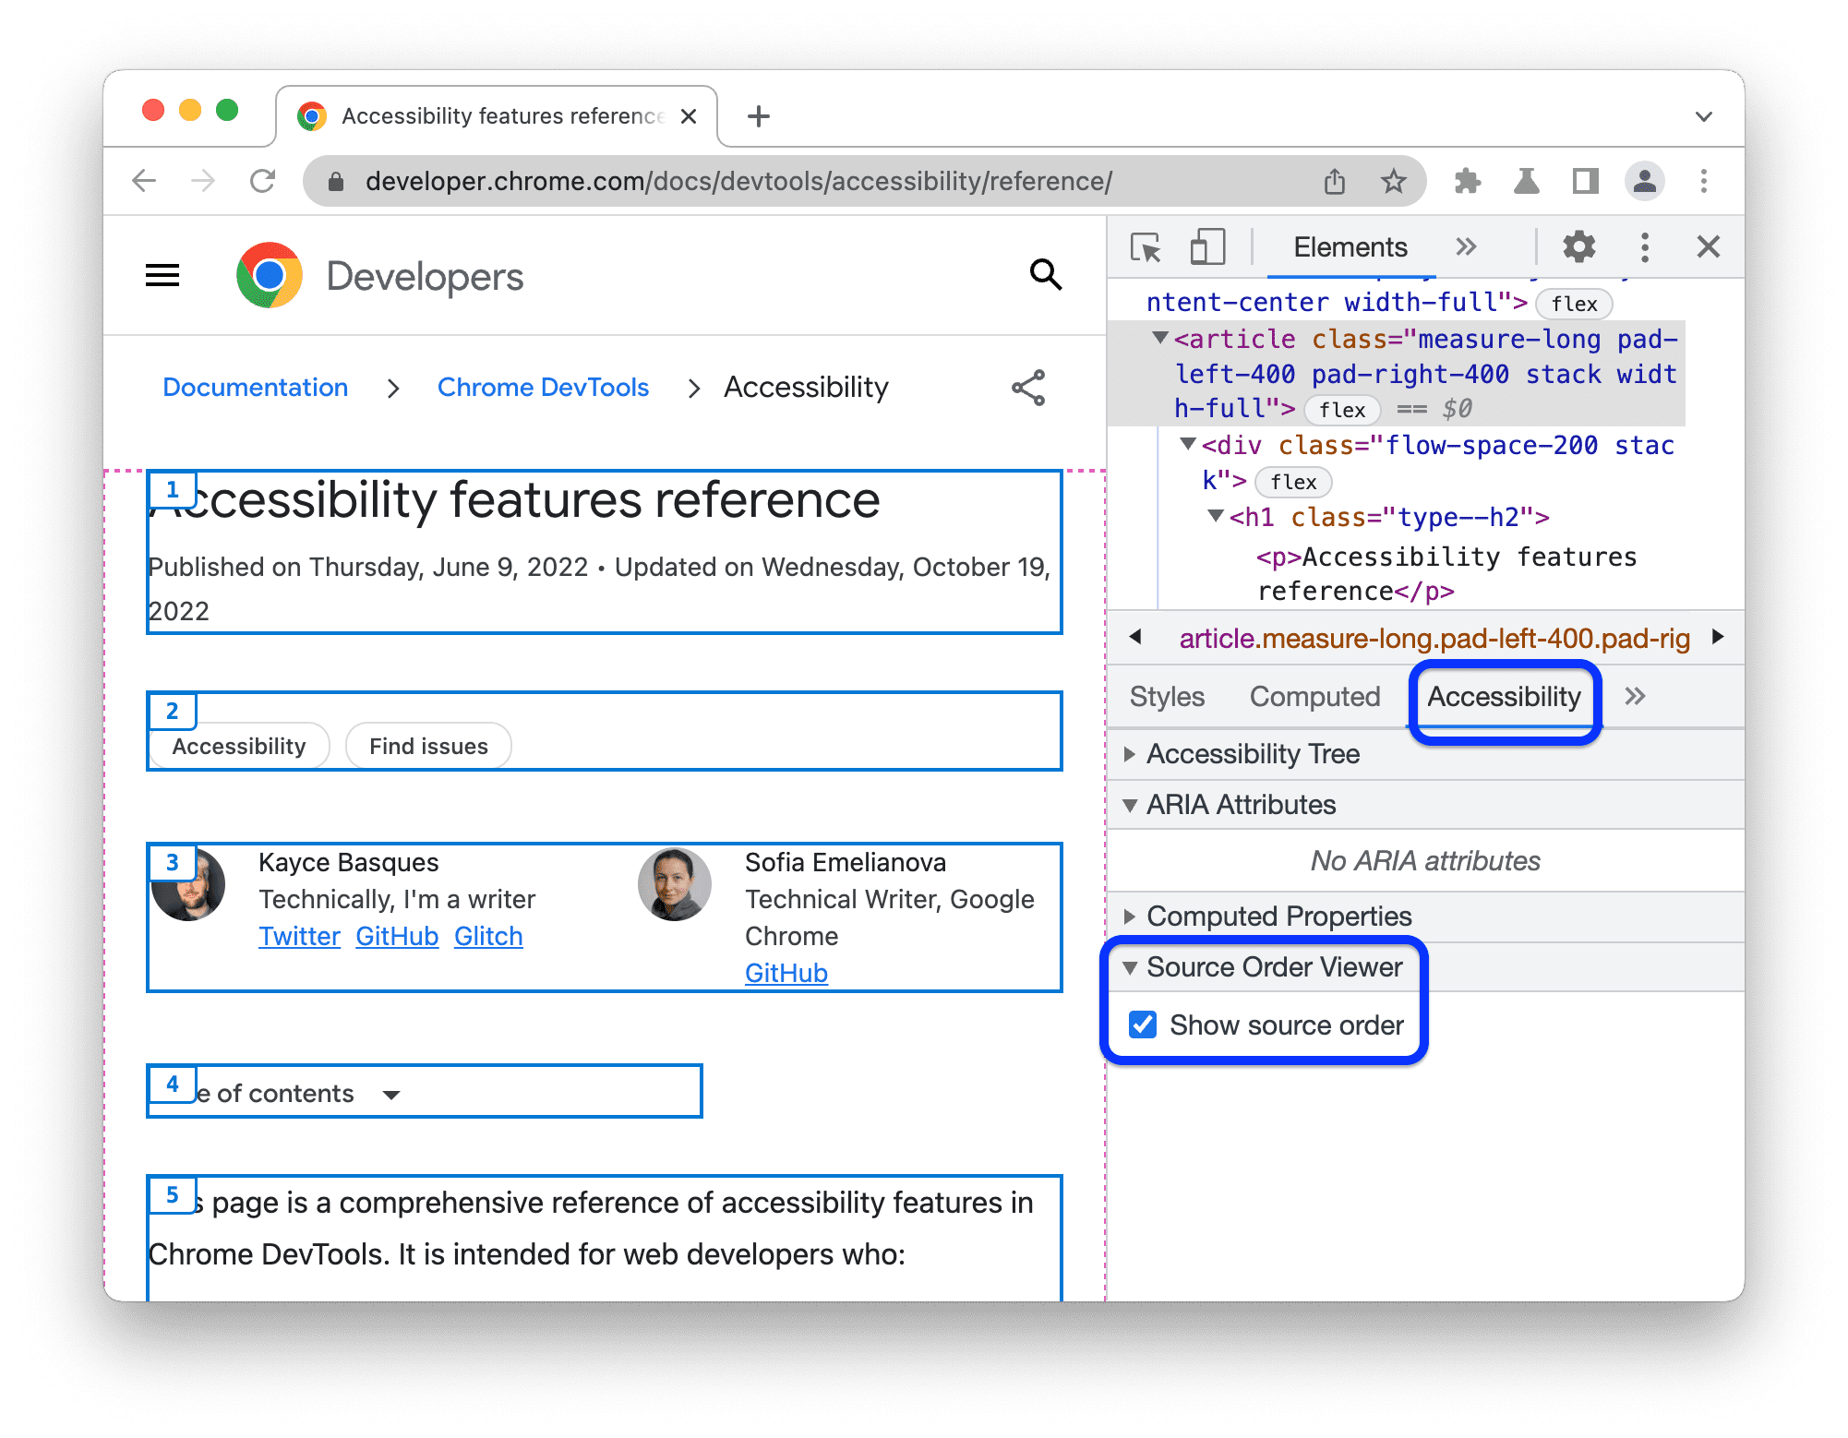Enable Show source order checkbox

pyautogui.click(x=1145, y=1027)
